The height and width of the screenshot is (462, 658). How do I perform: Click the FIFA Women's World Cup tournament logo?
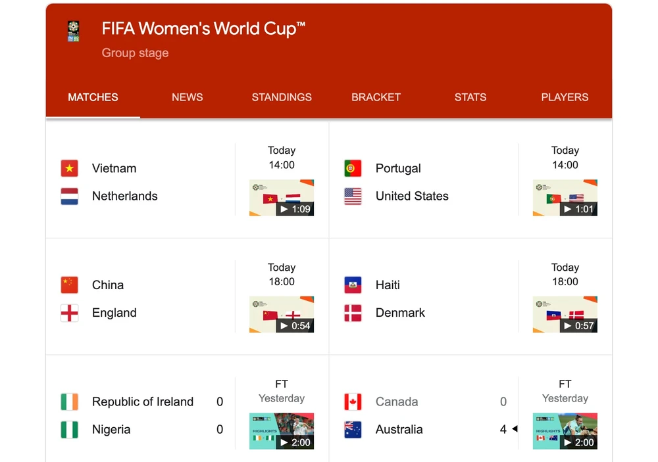(x=73, y=30)
